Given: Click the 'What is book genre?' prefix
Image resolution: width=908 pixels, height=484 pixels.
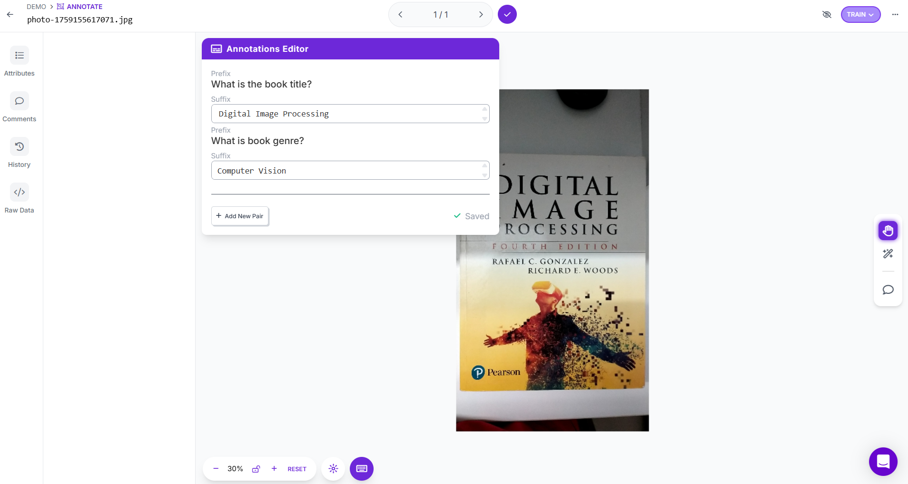Looking at the screenshot, I should coord(257,141).
